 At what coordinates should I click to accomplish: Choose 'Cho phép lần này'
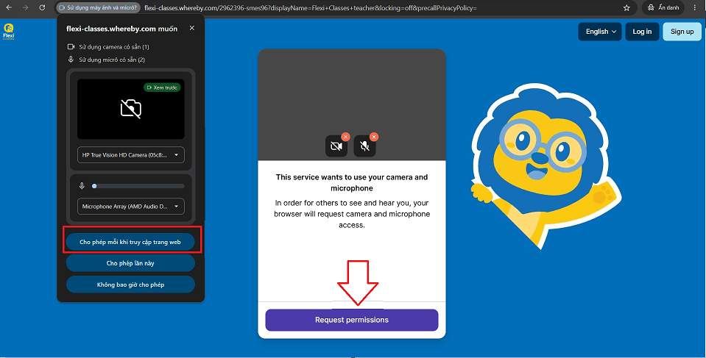coord(130,263)
